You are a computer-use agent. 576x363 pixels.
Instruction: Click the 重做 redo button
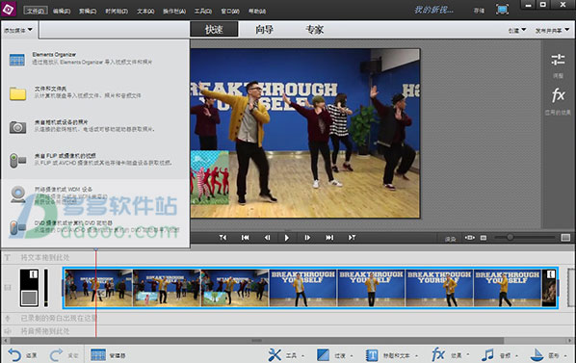pos(64,355)
